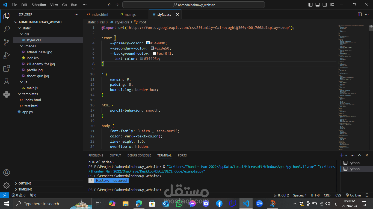Toggle the primary side bar
The image size is (373, 209).
(x=310, y=5)
